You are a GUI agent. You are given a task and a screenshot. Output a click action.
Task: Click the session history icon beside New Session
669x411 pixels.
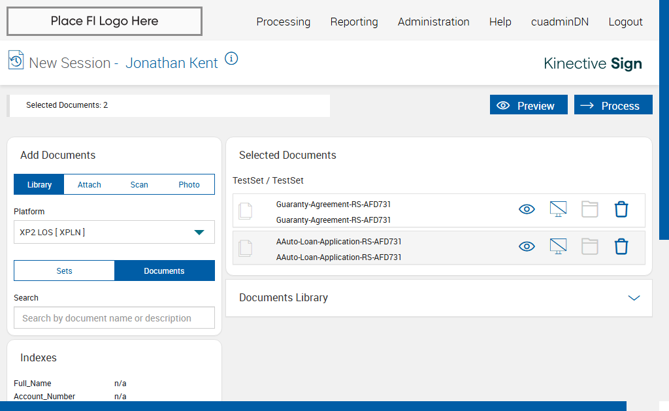(16, 60)
